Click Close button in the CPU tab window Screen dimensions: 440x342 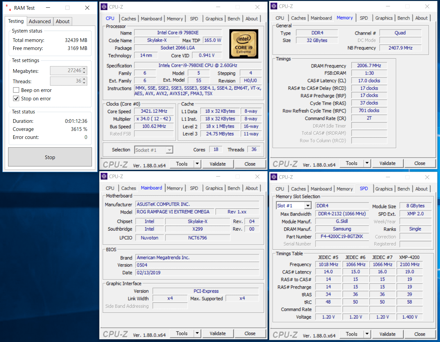point(250,164)
